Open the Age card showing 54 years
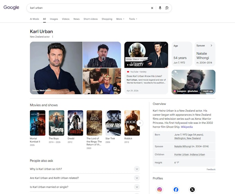 coord(182,54)
